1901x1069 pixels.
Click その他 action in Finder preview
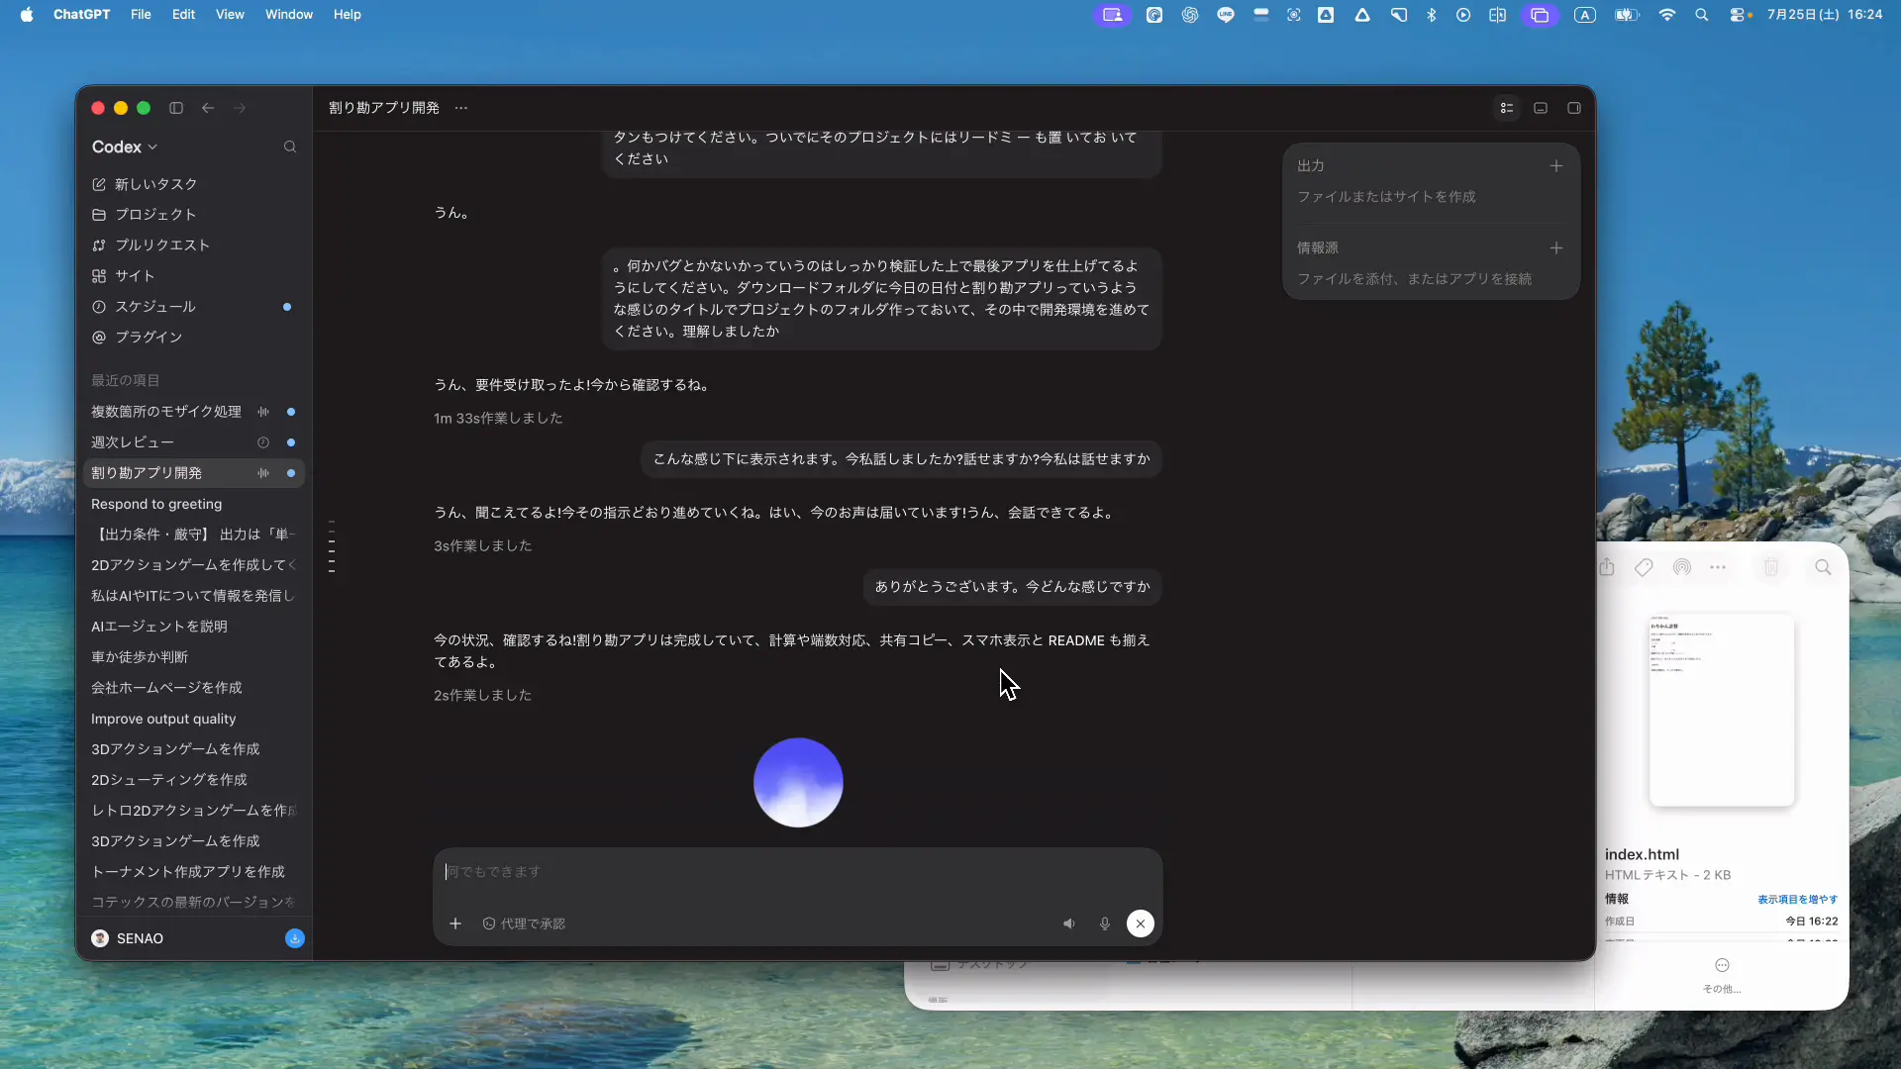tap(1722, 975)
